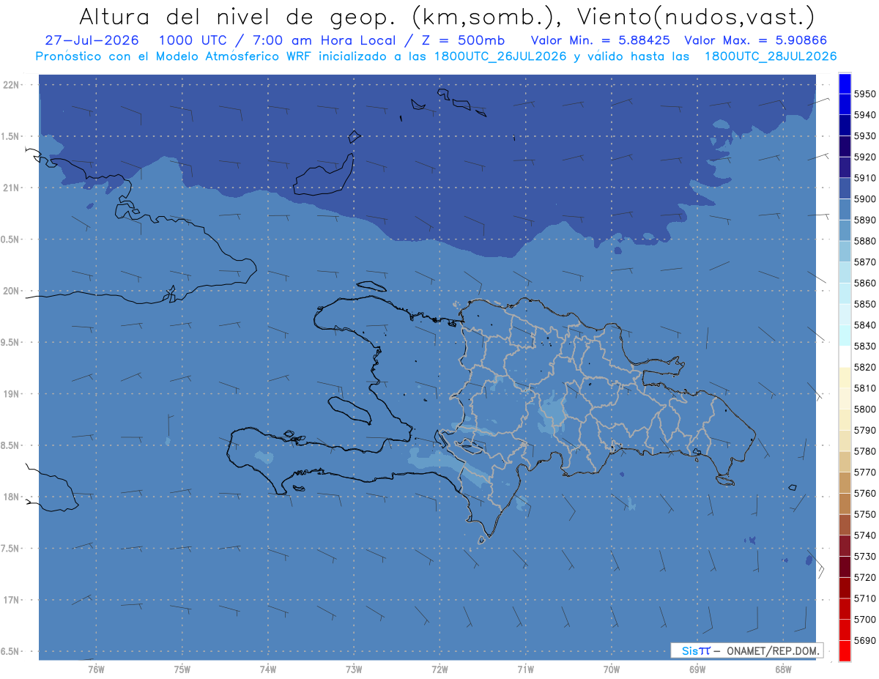879x679 pixels.
Task: Click the "17N" latitude axis label
Action: coord(10,600)
